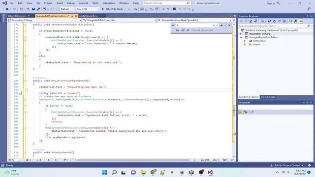Open the Debug menu
Image resolution: width=315 pixels, height=177 pixels.
(x=70, y=3)
